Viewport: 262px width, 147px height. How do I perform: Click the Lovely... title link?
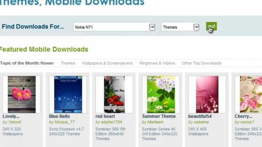click(x=11, y=116)
